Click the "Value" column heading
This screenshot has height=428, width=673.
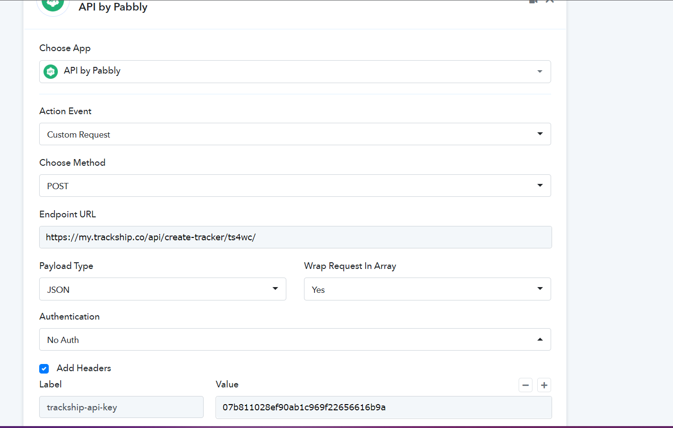point(227,384)
